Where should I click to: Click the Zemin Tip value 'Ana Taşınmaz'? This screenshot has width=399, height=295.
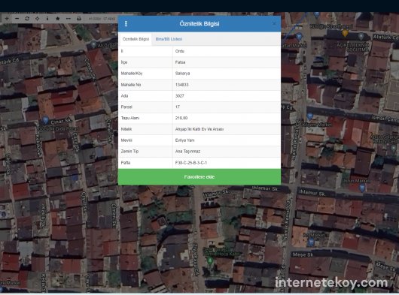187,152
